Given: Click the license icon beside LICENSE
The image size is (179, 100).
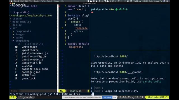Looking at the screenshot, I should point(16,66).
